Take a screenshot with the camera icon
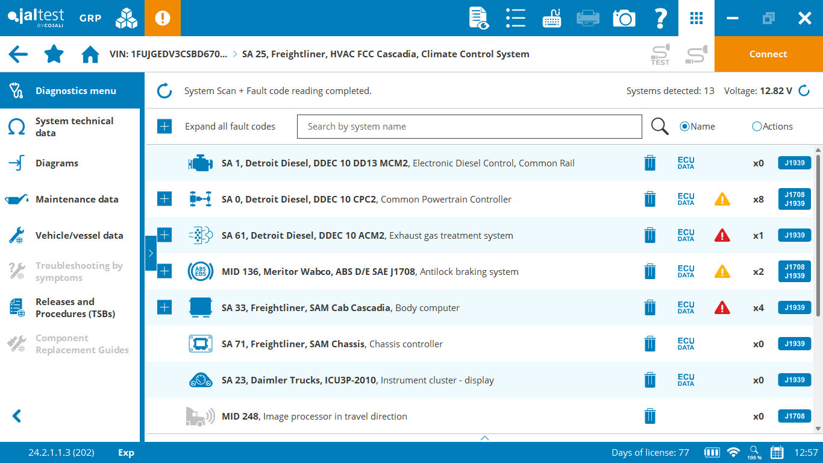The width and height of the screenshot is (823, 463). pos(624,18)
